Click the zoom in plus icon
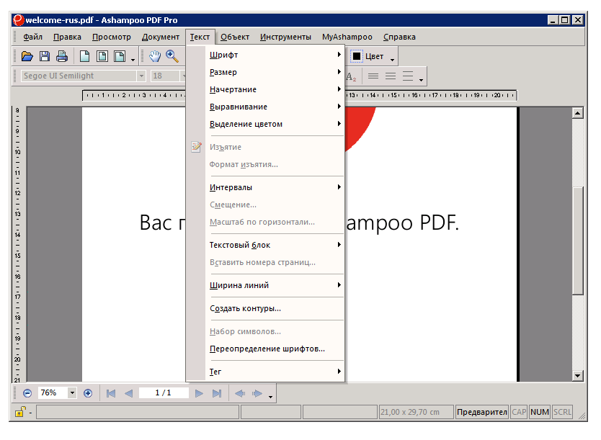The height and width of the screenshot is (440, 601). 88,393
